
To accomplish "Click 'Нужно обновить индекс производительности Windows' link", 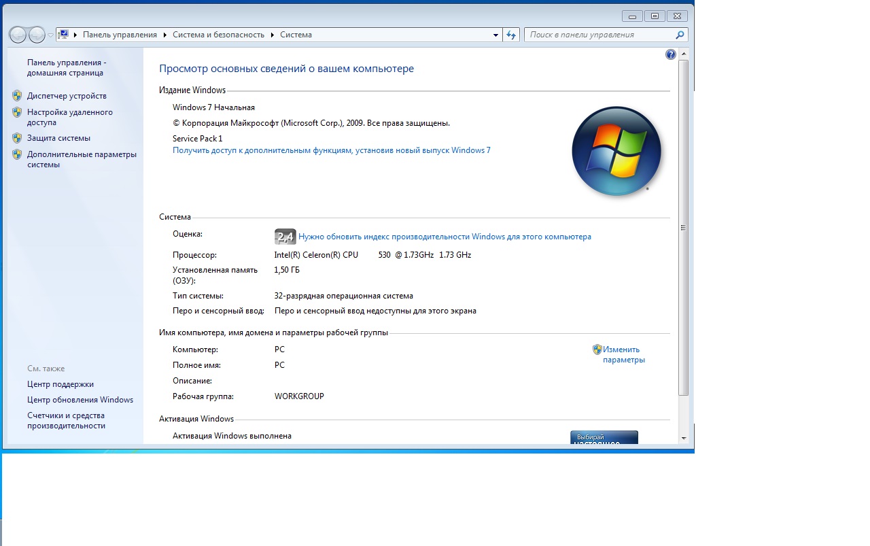I will 445,237.
